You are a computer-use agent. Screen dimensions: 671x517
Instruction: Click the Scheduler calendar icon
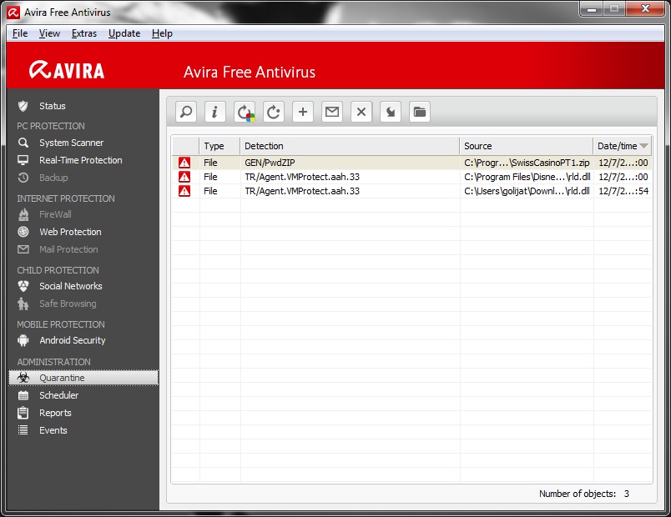pyautogui.click(x=23, y=395)
